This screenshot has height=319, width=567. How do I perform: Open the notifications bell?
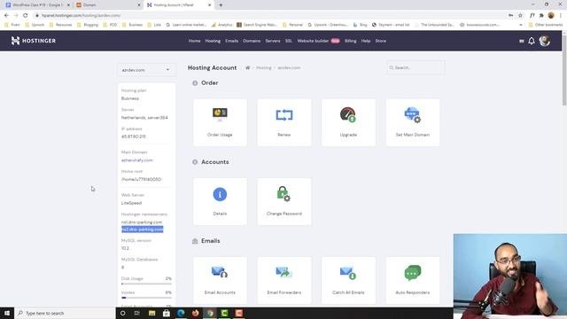[532, 41]
